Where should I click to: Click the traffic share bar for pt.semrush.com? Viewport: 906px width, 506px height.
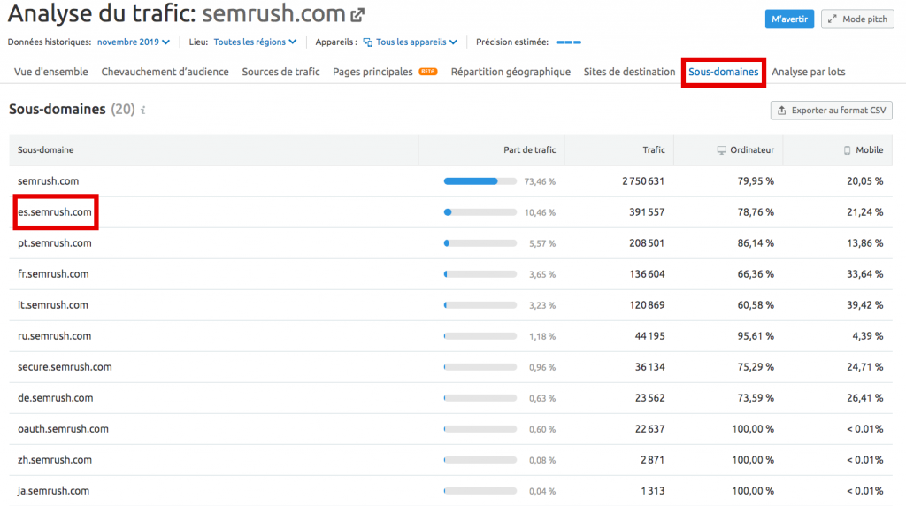coord(480,243)
